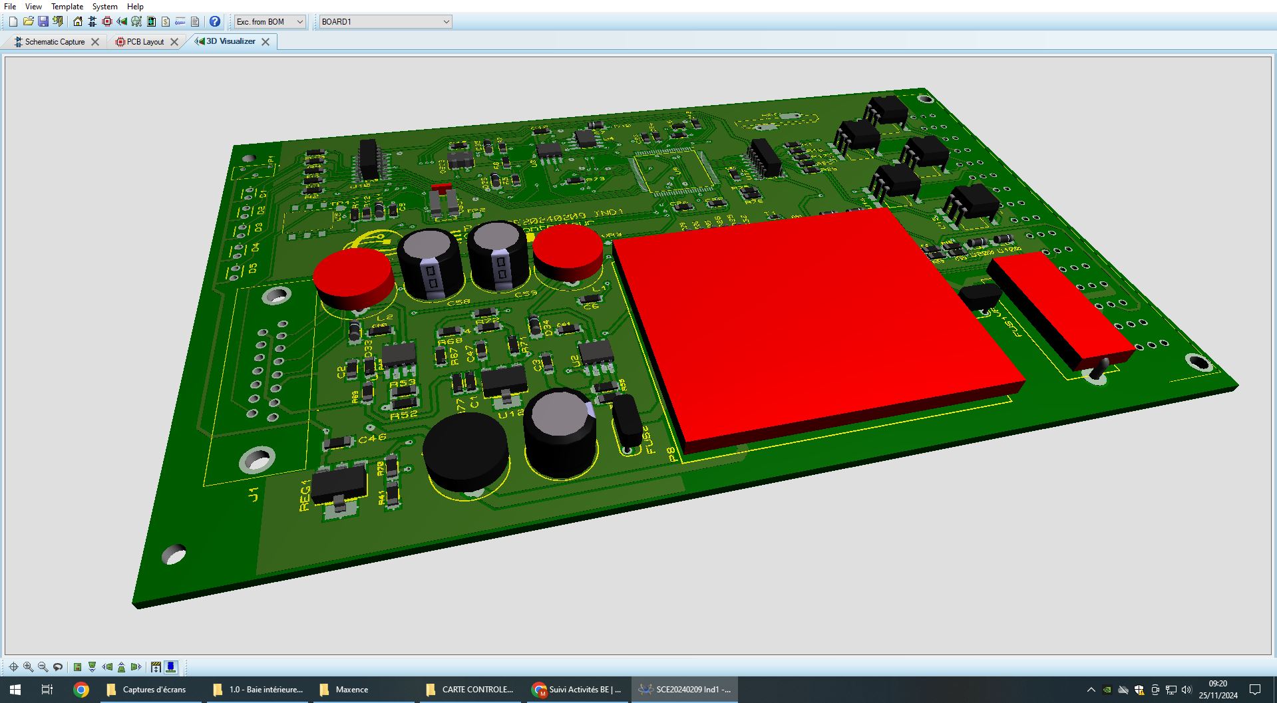This screenshot has height=703, width=1277.
Task: Click the Windows Start button
Action: [15, 690]
